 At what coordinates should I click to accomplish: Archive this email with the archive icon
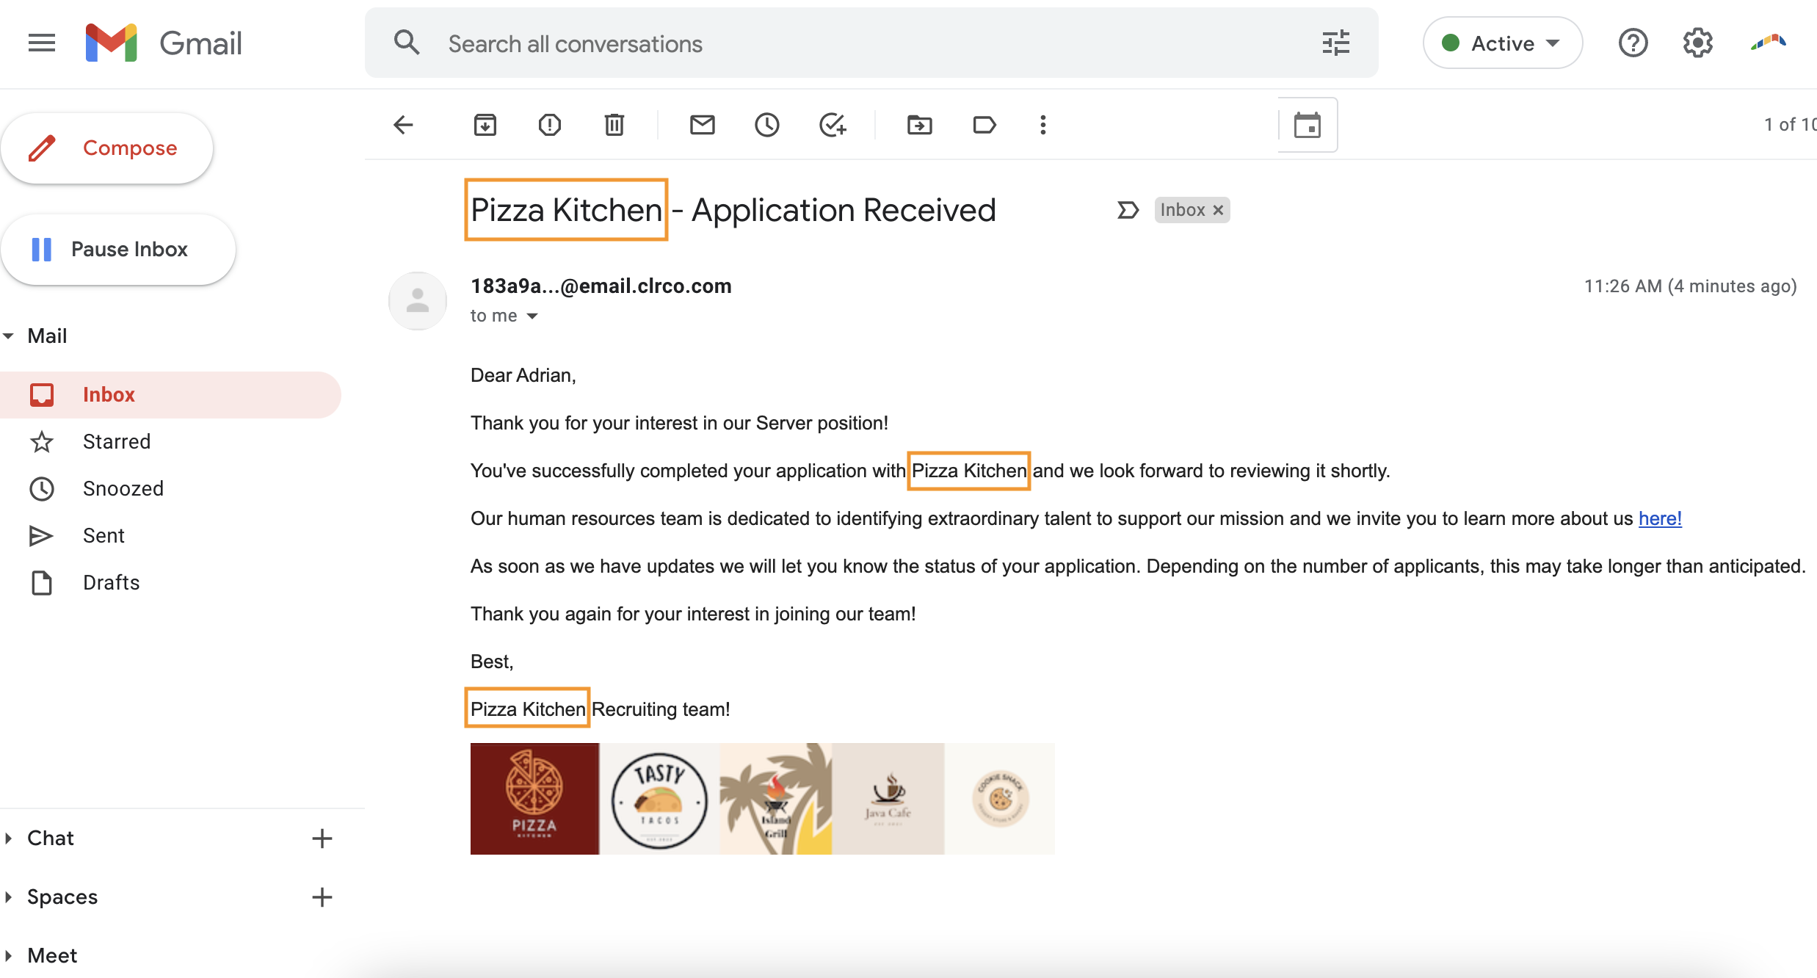(x=485, y=125)
